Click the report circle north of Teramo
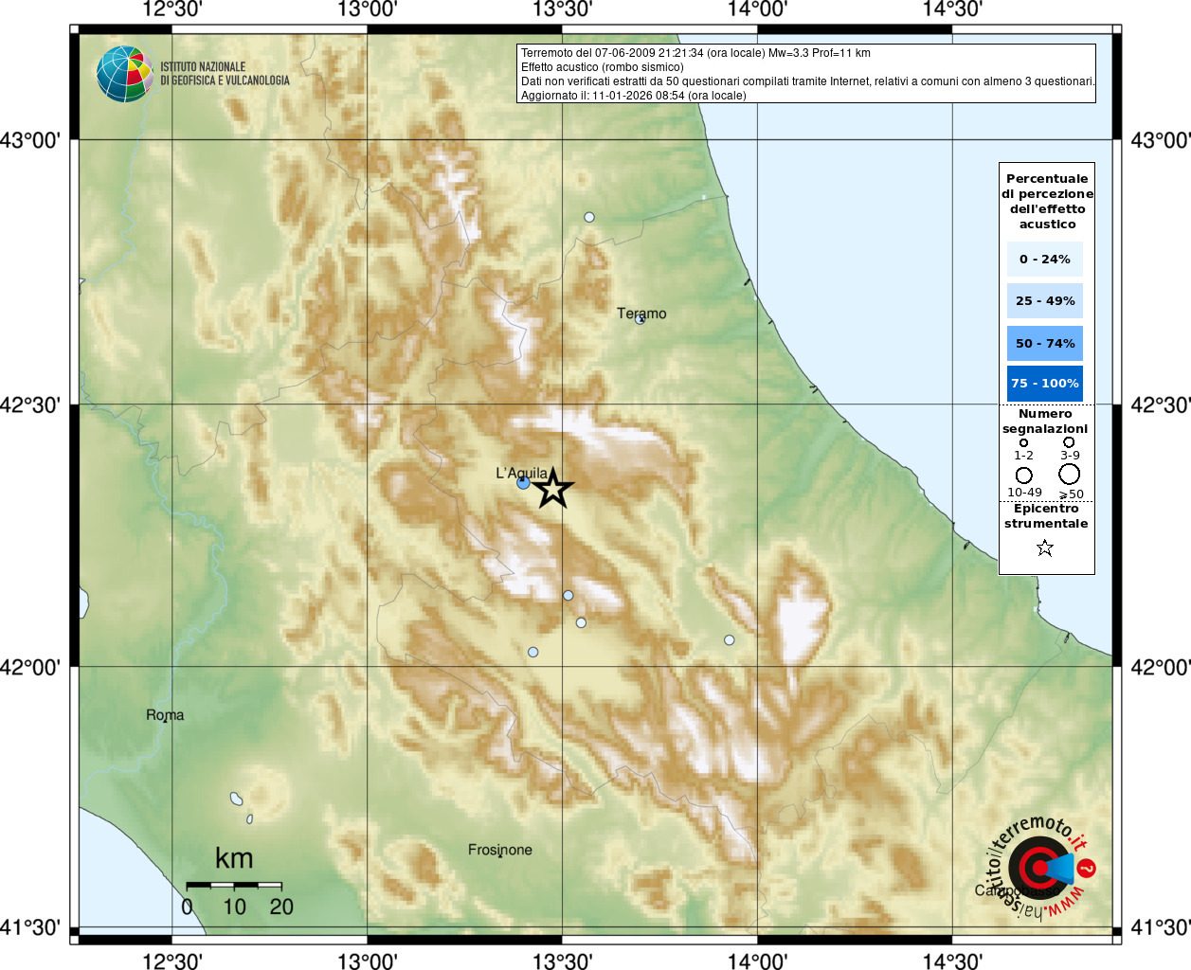Image resolution: width=1191 pixels, height=970 pixels. (589, 217)
